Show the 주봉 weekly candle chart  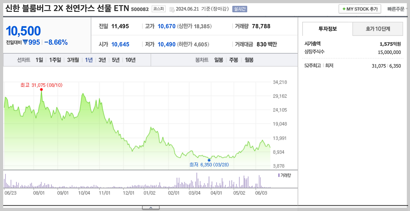click(234, 60)
